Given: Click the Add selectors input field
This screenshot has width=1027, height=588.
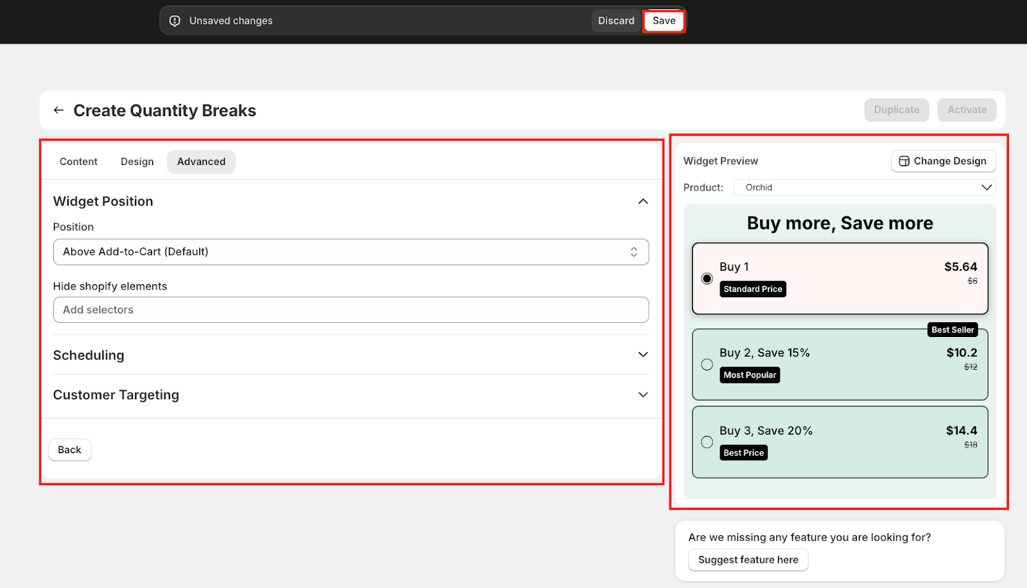Looking at the screenshot, I should (350, 310).
